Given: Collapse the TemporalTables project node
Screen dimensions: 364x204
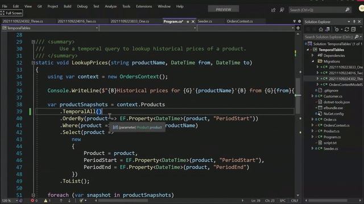Looking at the screenshot, I should click(x=308, y=49).
